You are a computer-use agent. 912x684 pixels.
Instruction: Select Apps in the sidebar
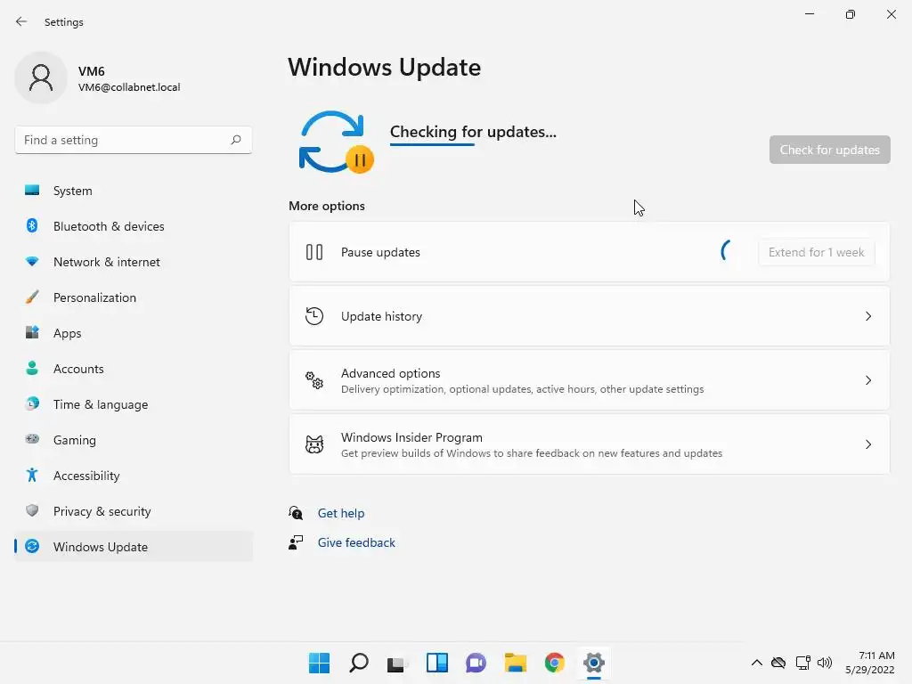[134, 333]
